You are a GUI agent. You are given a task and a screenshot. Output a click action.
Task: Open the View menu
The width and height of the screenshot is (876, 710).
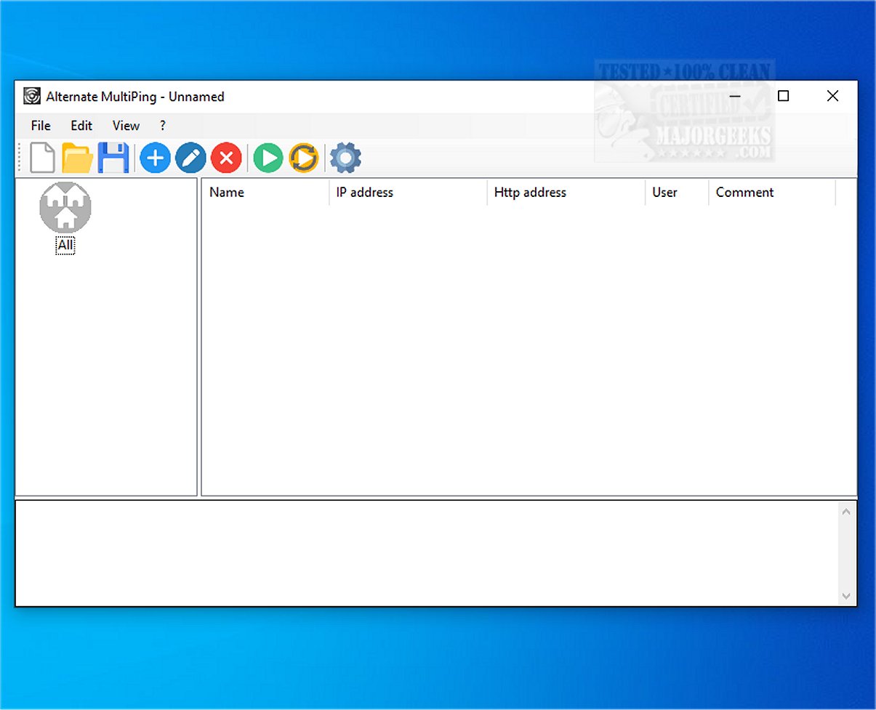click(x=126, y=126)
